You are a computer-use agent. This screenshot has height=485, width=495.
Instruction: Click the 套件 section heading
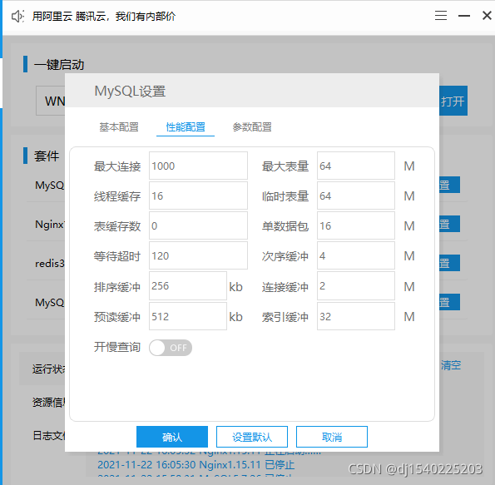click(47, 156)
